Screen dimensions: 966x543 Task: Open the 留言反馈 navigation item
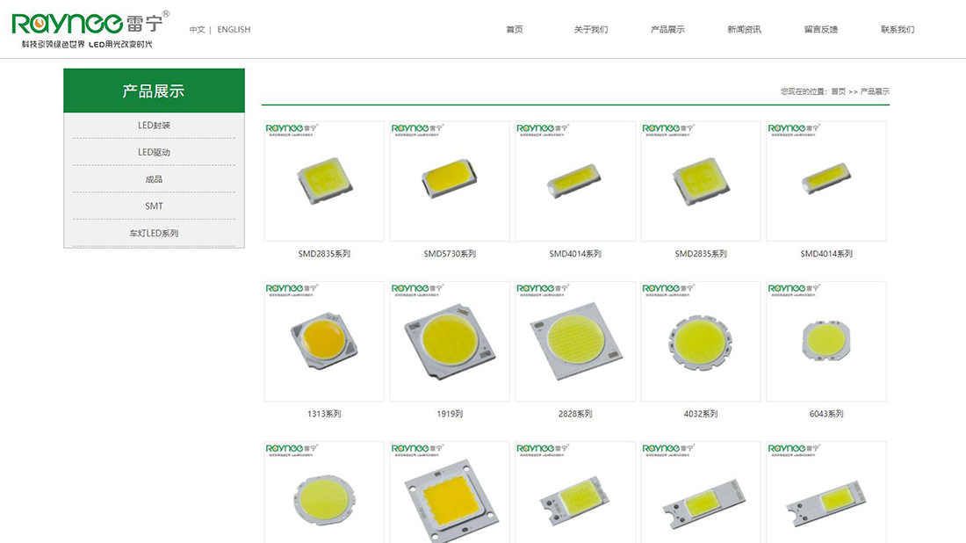820,30
